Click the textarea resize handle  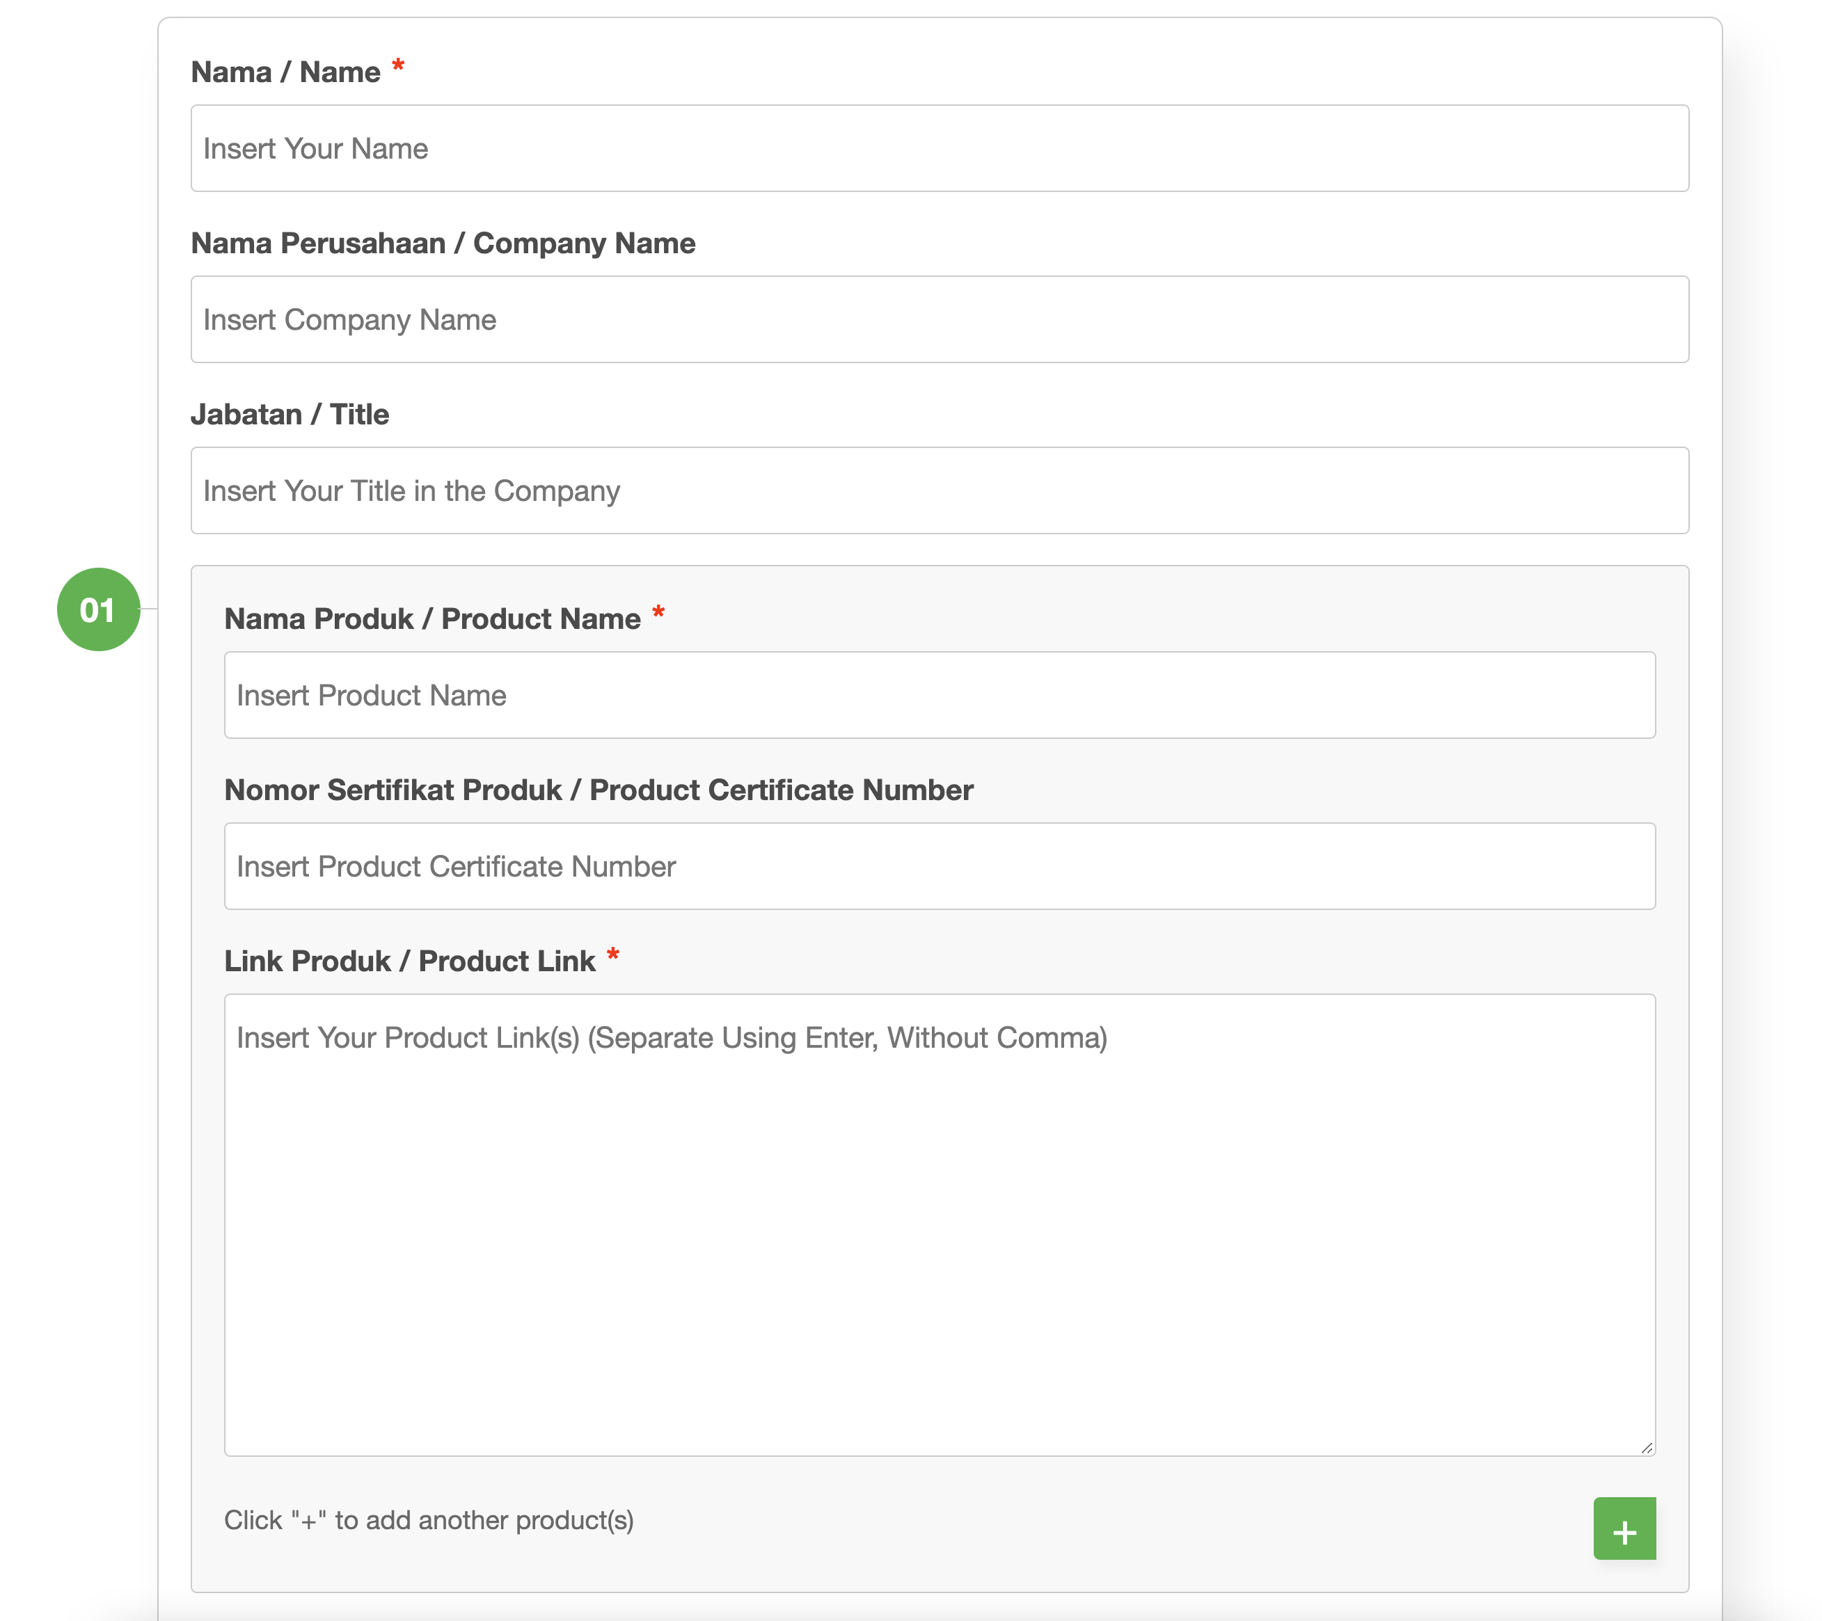pyautogui.click(x=1648, y=1449)
